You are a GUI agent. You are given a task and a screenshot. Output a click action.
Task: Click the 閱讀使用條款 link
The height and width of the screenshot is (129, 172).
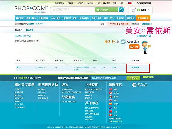click(148, 77)
